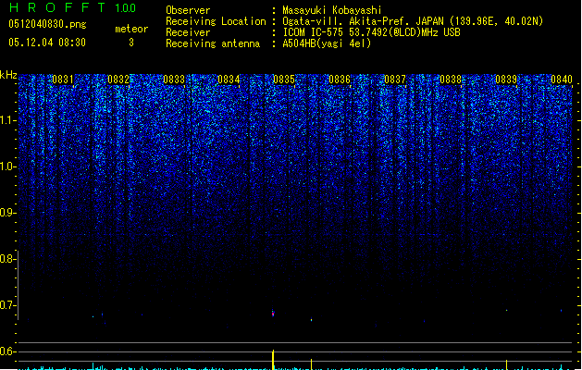Image resolution: width=582 pixels, height=370 pixels.
Task: Click the 0.7 kHz axis label
Action: (7, 305)
